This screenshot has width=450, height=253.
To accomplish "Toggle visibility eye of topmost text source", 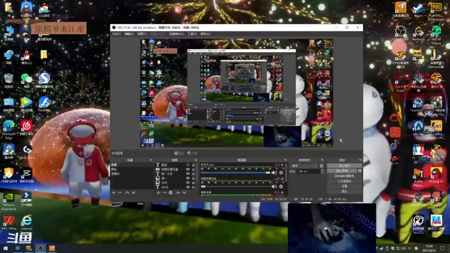I will point(188,165).
